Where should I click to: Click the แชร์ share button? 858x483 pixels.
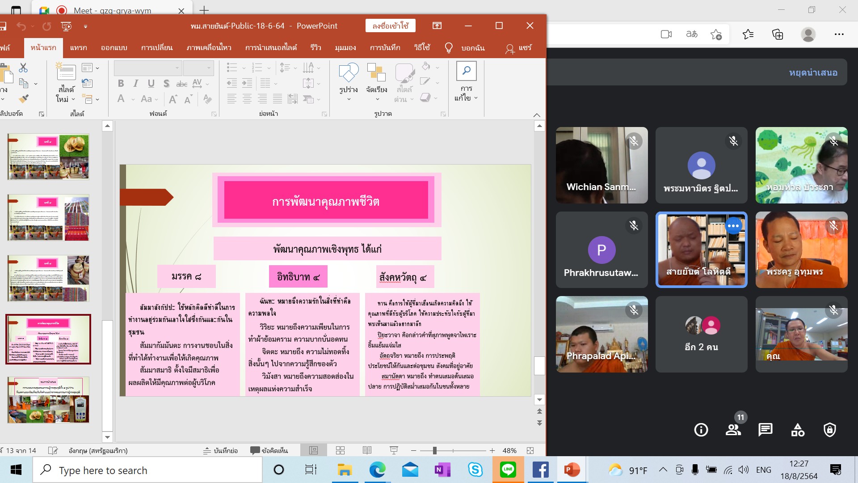pos(519,48)
